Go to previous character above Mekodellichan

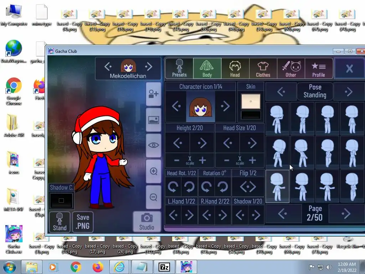tap(108, 67)
